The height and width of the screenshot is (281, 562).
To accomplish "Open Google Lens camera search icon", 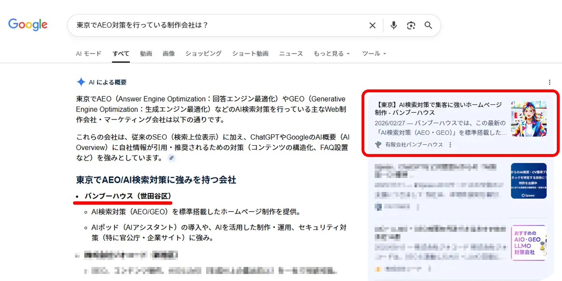I will 411,25.
